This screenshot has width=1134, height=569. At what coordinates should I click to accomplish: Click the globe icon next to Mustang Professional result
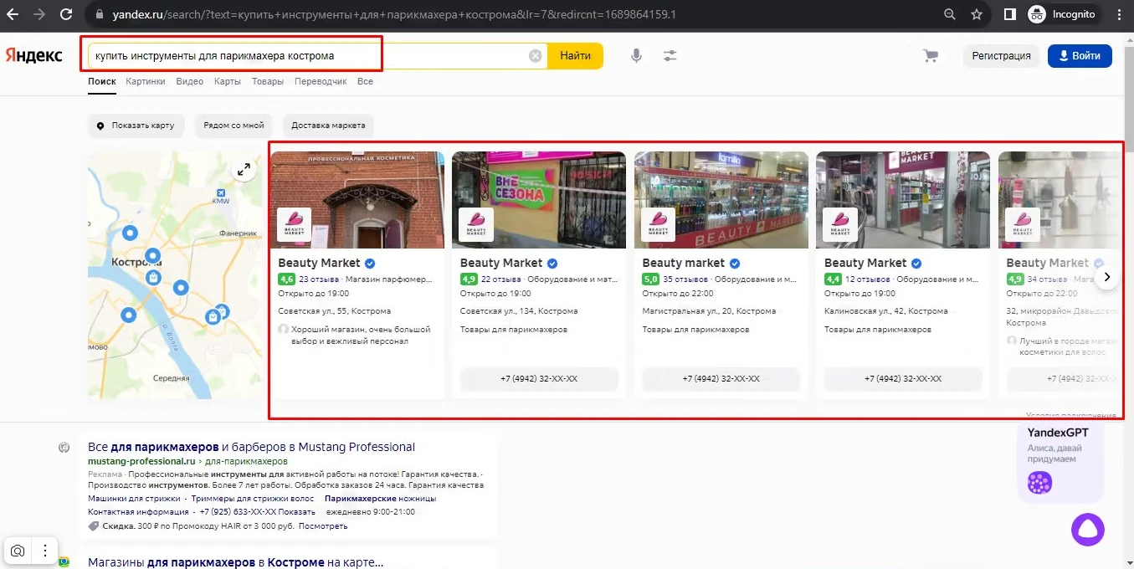64,448
